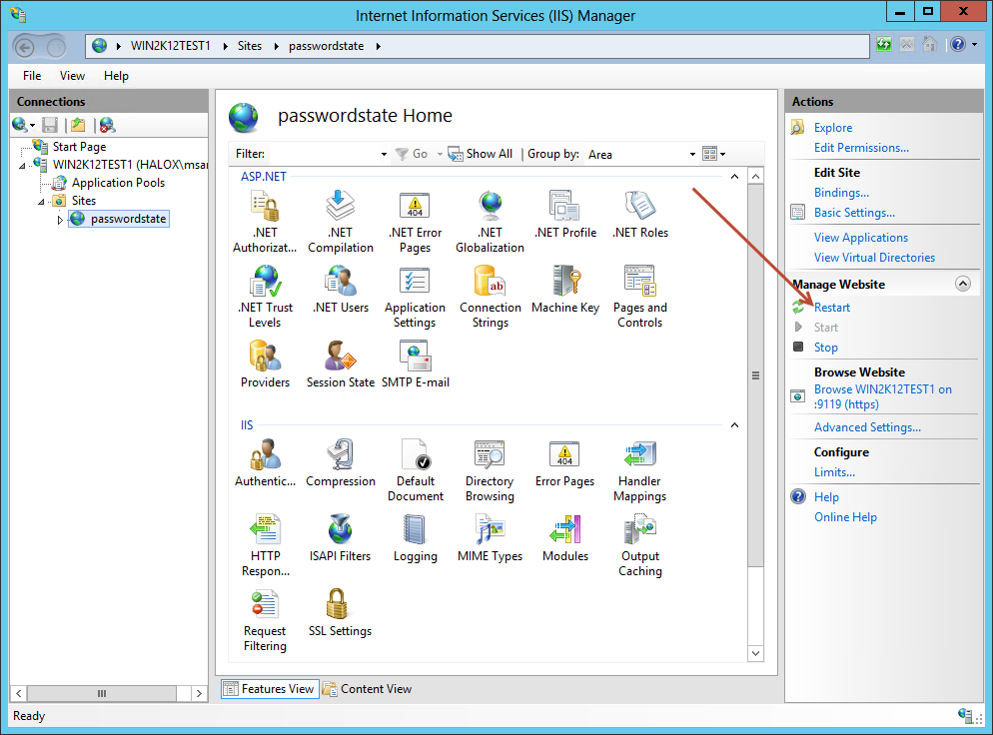The height and width of the screenshot is (735, 993).
Task: Open the Machine Key feature
Action: (565, 283)
